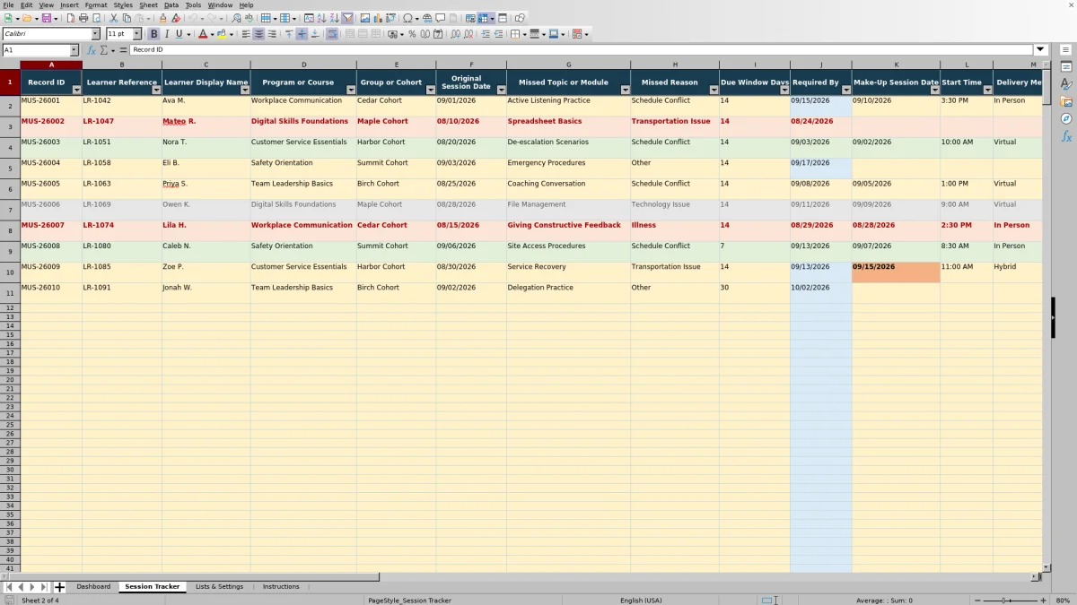Undo the last action

coord(192,18)
